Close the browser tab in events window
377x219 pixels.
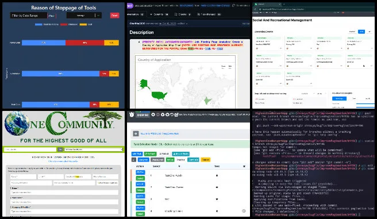point(280,4)
